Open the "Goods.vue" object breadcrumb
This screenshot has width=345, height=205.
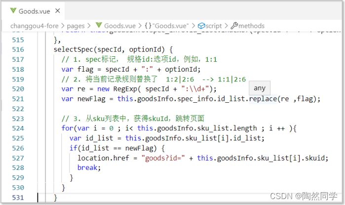coord(172,26)
